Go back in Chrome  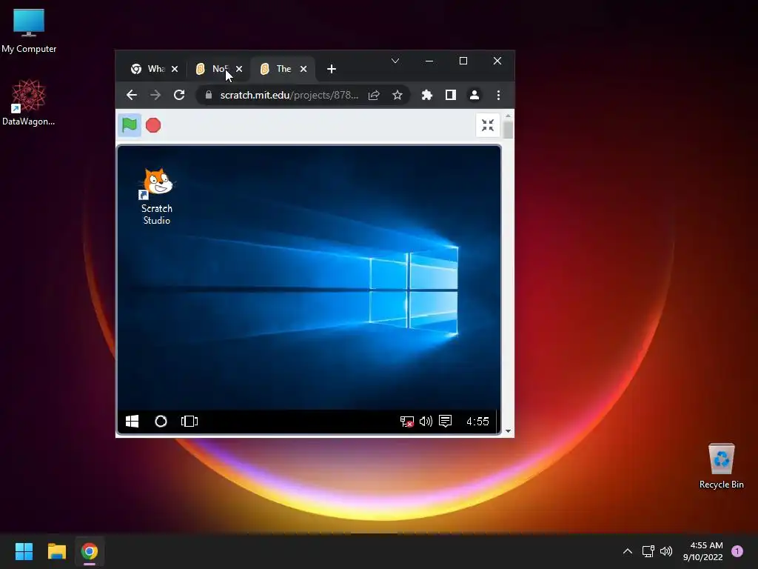tap(132, 95)
